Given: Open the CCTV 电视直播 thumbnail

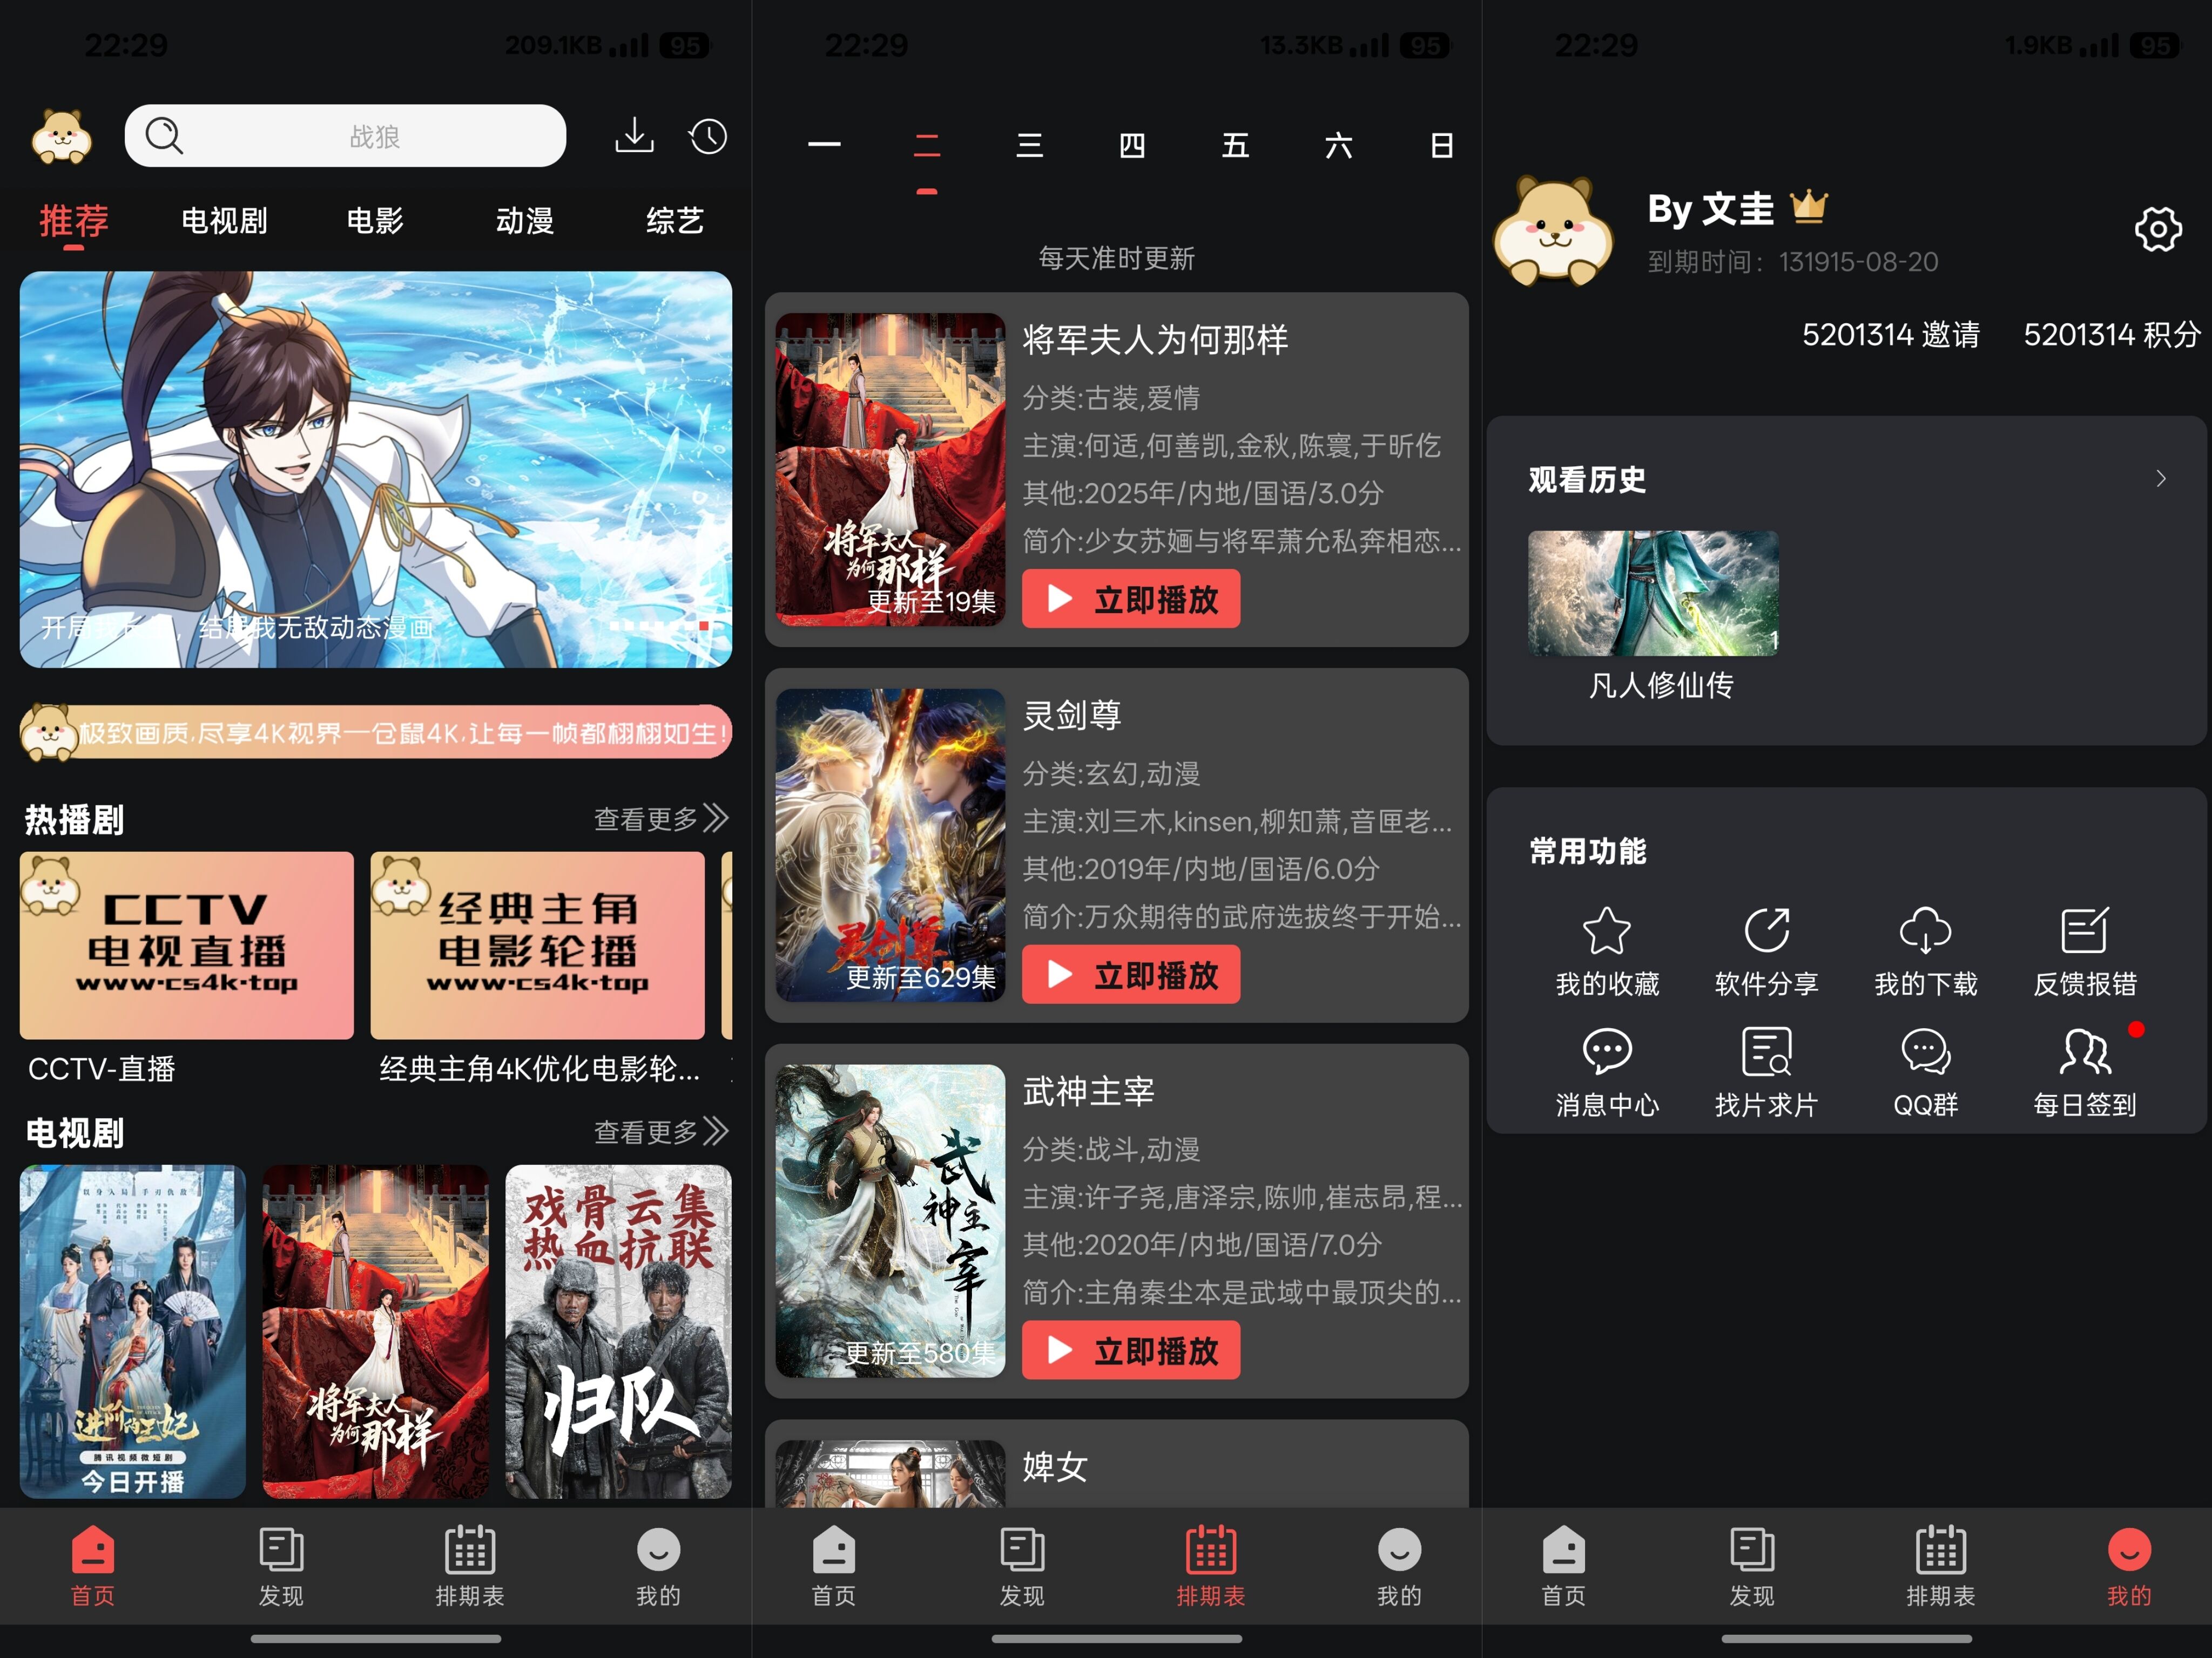Looking at the screenshot, I should (187, 946).
